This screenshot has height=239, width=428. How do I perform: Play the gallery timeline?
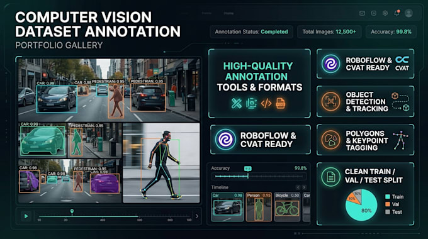click(26, 216)
